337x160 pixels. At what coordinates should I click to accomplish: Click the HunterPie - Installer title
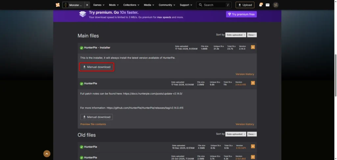[x=97, y=47]
